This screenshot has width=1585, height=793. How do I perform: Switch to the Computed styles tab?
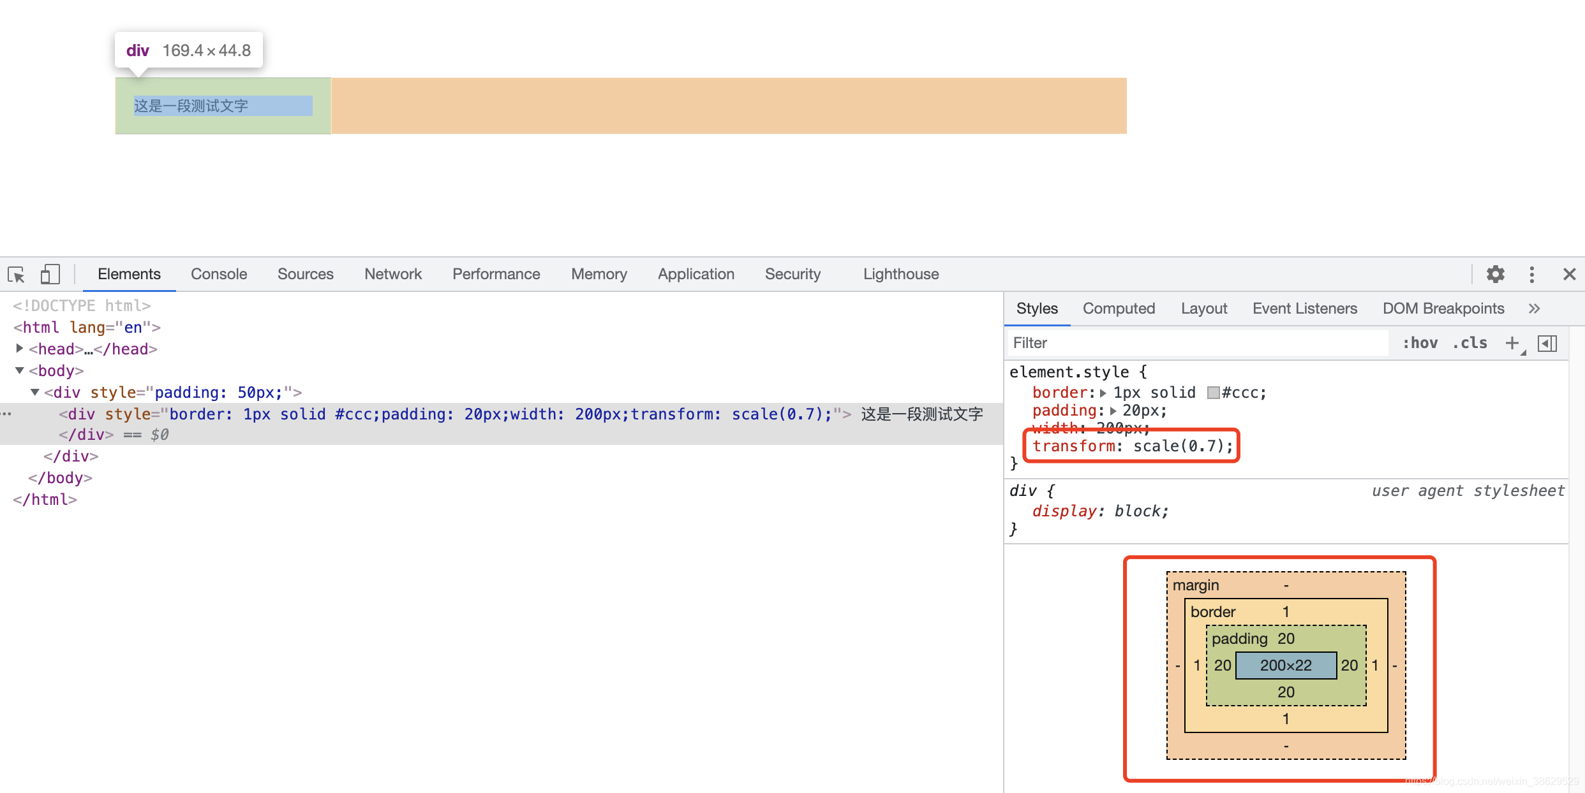point(1119,309)
